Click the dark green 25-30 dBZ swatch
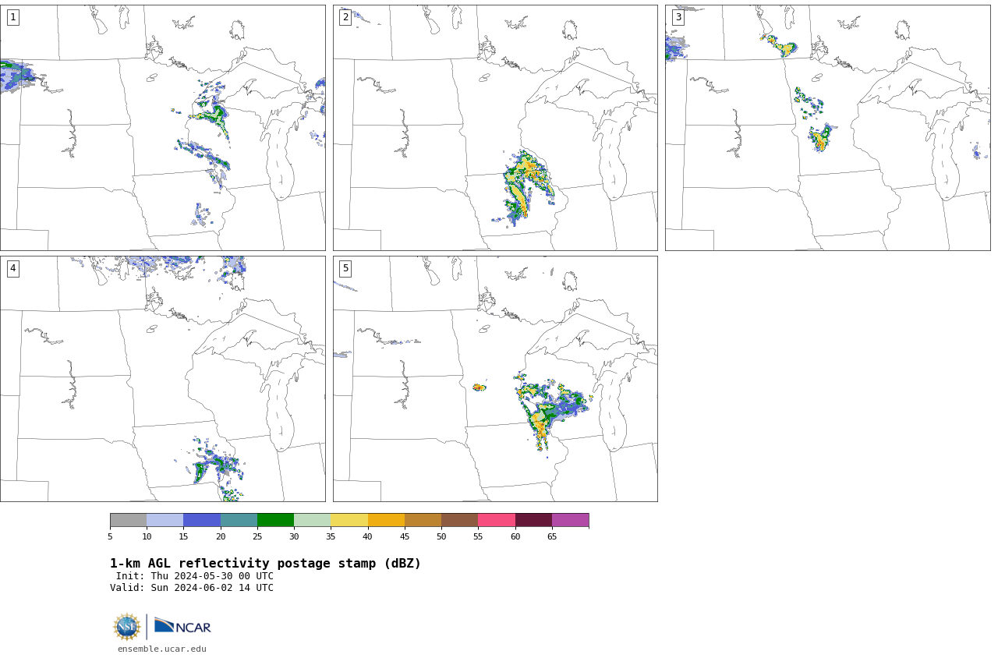Viewport: 998px width, 658px height. (x=275, y=520)
